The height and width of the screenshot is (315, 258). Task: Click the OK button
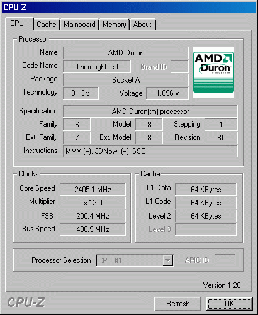(229, 304)
